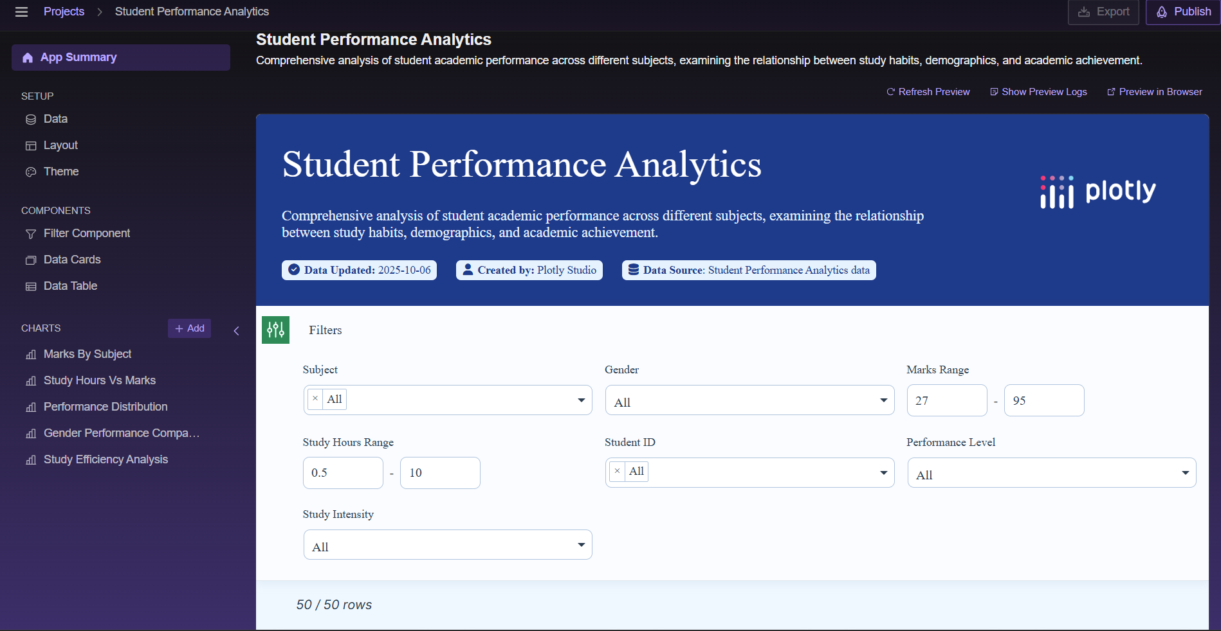Show Preview Logs
The width and height of the screenshot is (1221, 631).
pos(1038,92)
